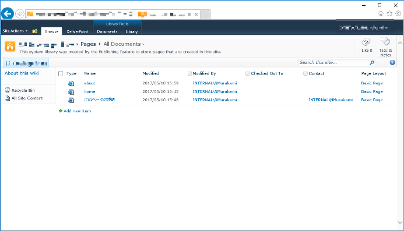Toggle the Checked Out To column checkbox

[x=248, y=73]
